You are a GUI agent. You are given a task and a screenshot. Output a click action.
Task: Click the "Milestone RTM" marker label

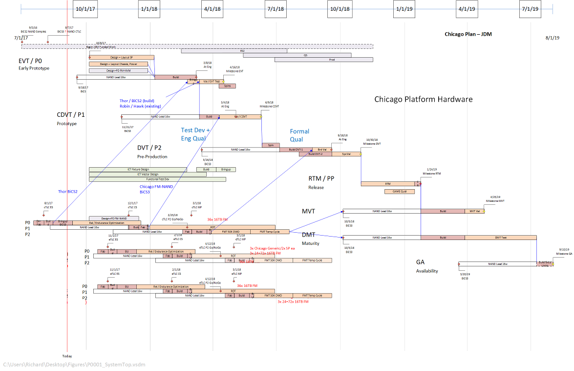click(432, 174)
